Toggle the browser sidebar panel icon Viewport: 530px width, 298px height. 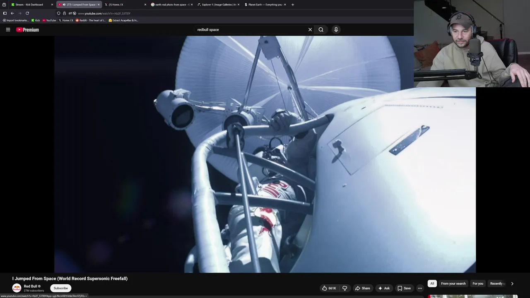pos(5,13)
